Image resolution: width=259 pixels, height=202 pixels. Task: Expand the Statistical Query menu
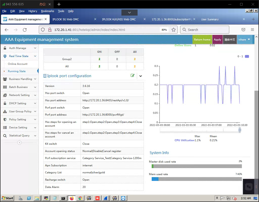[x=19, y=135]
